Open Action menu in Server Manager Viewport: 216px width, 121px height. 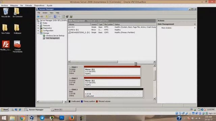coord(45,13)
